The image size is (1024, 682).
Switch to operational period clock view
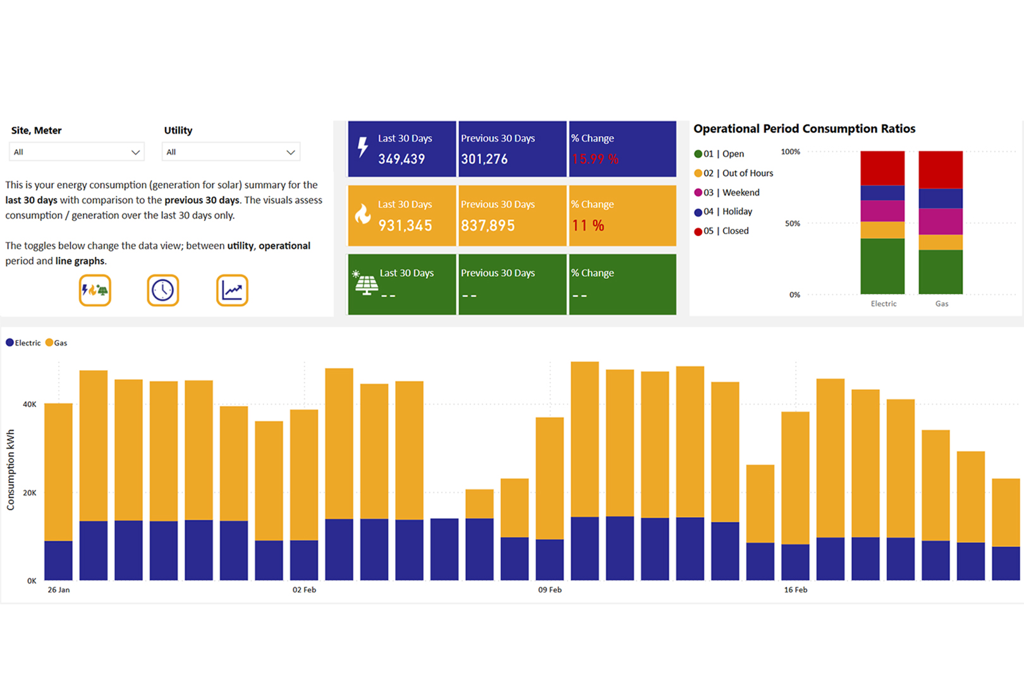[163, 290]
